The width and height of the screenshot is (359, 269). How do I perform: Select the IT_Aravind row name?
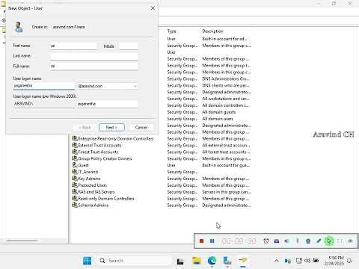[x=88, y=172]
